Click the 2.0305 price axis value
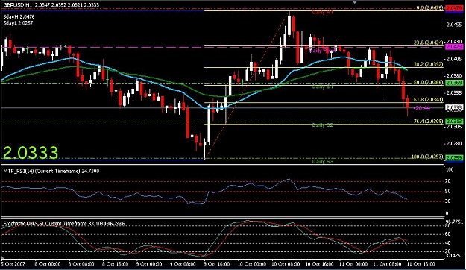 pos(454,127)
